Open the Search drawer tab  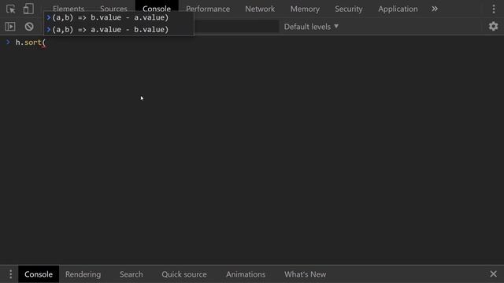pos(132,274)
